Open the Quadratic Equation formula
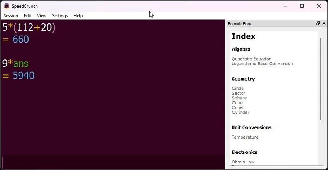 click(x=251, y=59)
